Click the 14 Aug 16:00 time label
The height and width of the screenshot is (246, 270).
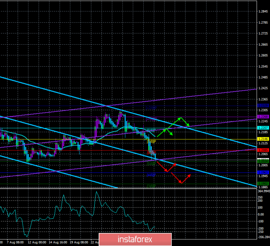point(58,242)
